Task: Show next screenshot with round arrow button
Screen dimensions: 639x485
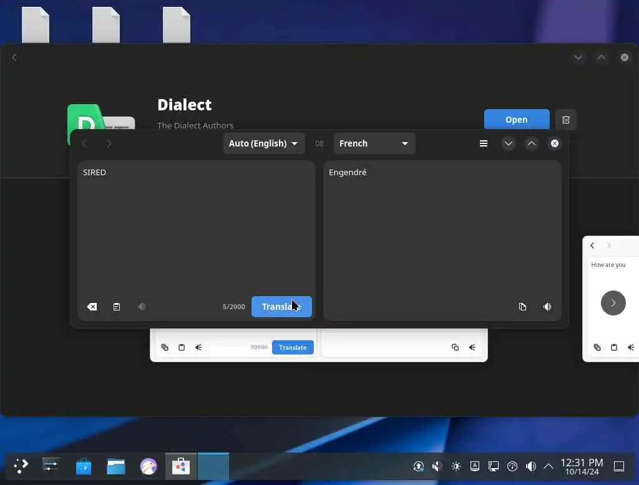Action: [x=613, y=303]
